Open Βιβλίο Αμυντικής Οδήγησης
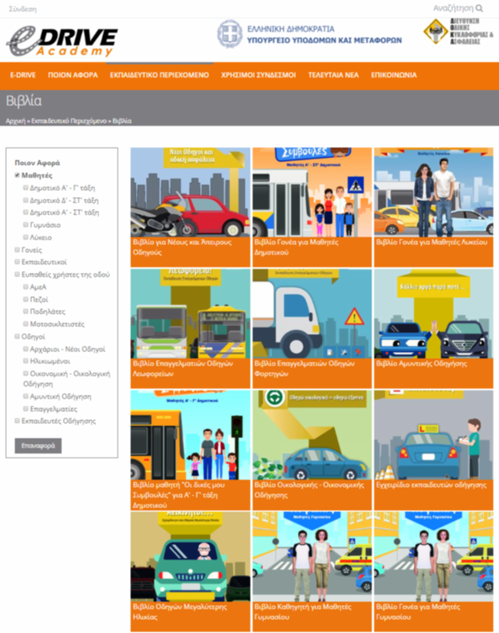499x633 pixels. pyautogui.click(x=433, y=313)
